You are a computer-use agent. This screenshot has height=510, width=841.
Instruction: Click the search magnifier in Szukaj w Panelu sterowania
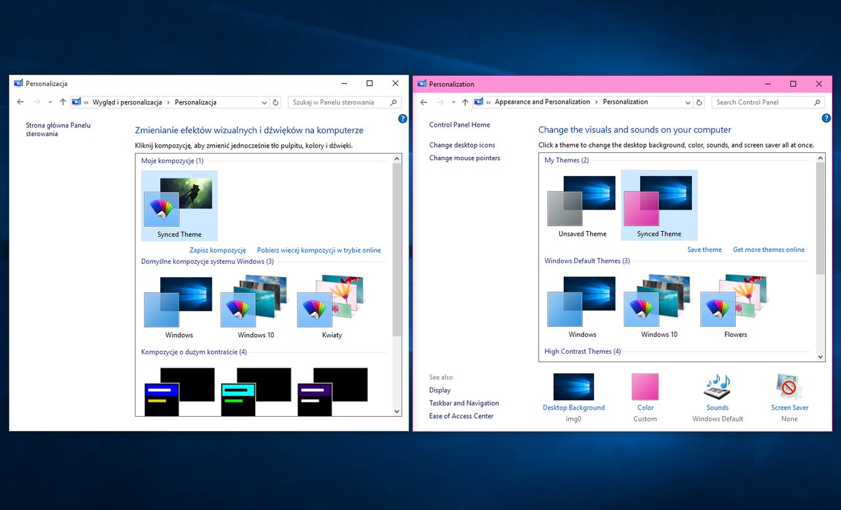394,102
